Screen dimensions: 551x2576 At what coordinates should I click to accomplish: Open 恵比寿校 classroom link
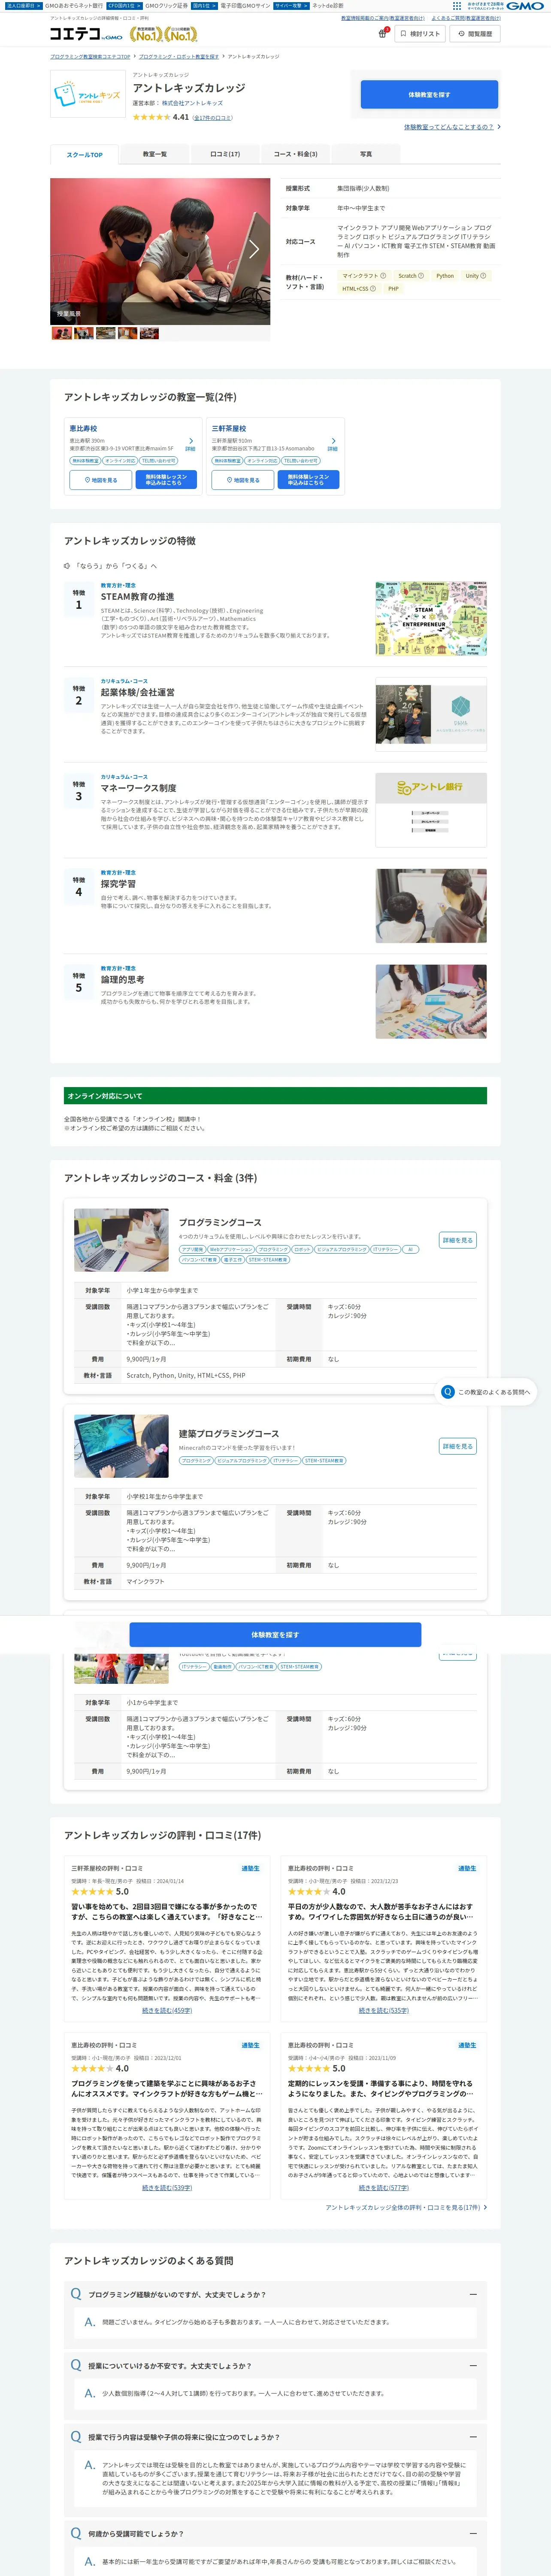click(83, 428)
